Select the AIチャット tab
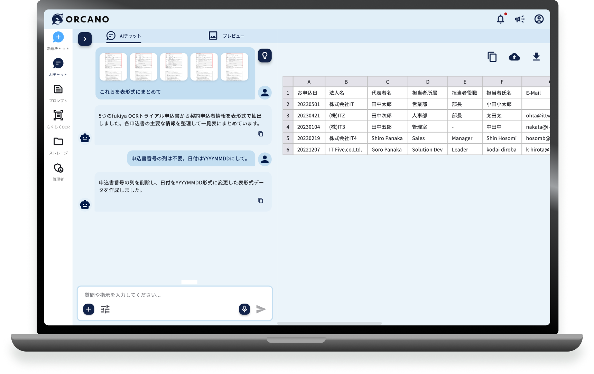The image size is (594, 374). pos(124,36)
